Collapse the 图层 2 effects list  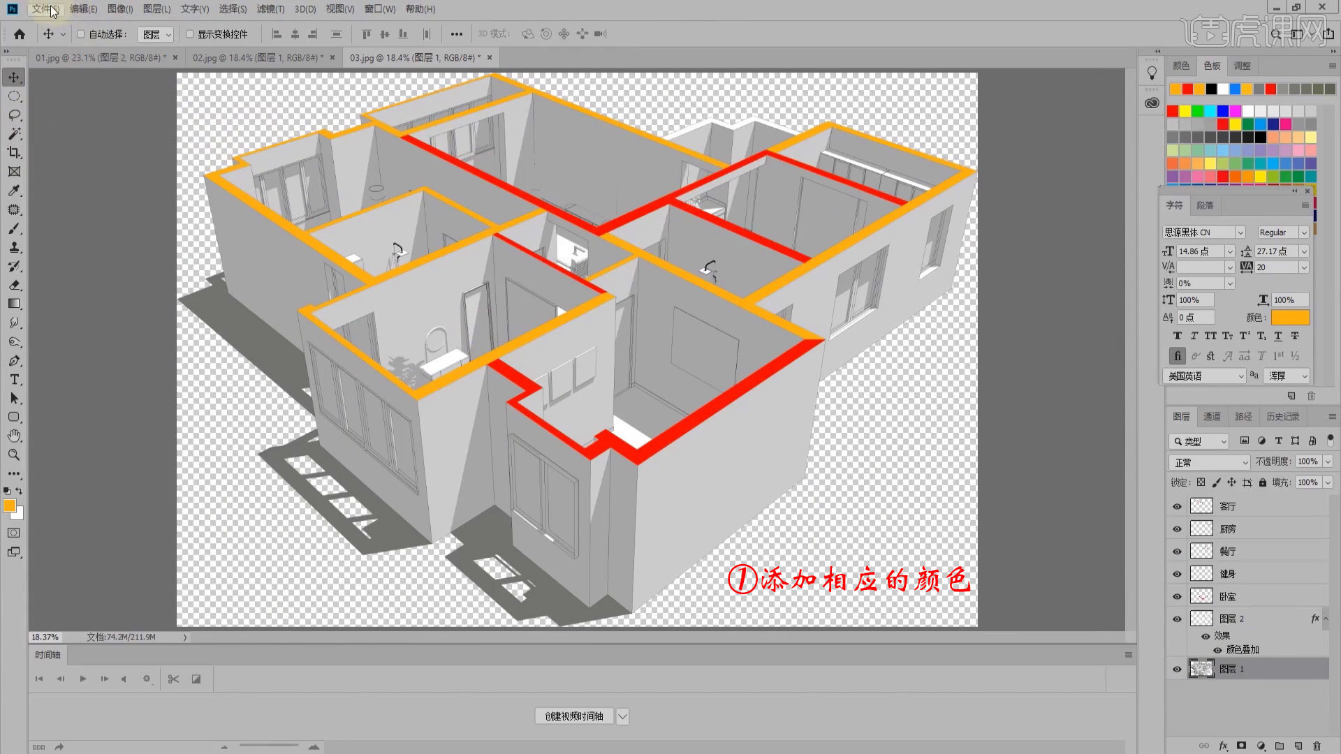[1326, 619]
